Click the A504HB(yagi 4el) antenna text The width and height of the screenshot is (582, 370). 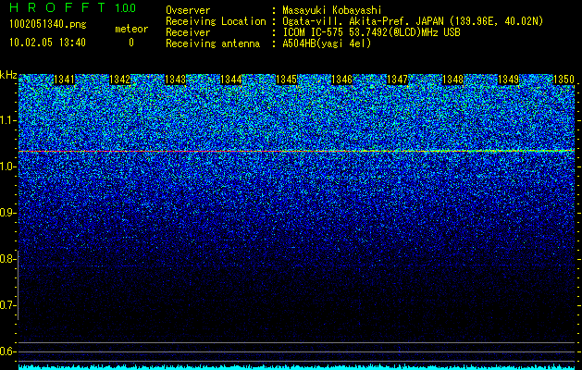click(327, 43)
